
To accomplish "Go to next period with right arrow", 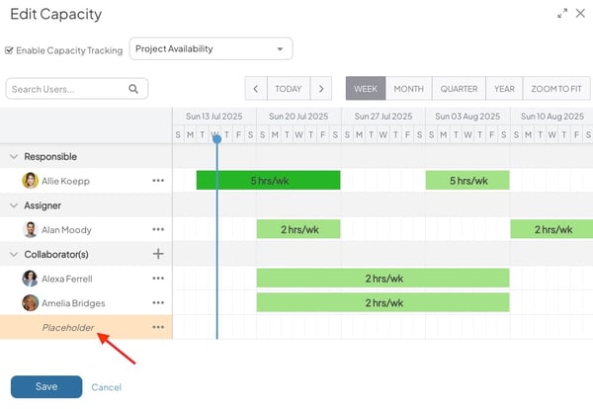I will tap(321, 89).
